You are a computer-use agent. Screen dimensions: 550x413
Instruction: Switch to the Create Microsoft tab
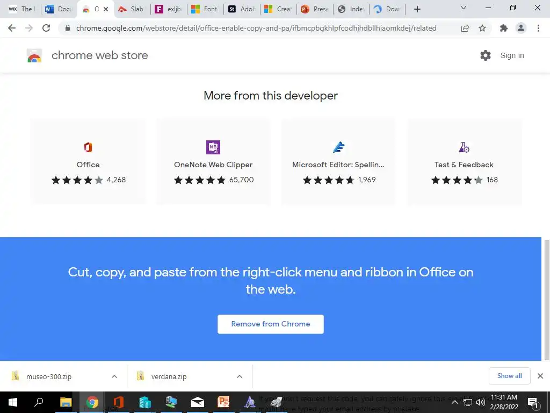click(x=279, y=9)
